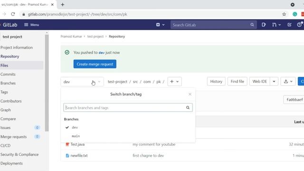Open Commits in sidebar
304x171 pixels.
pyautogui.click(x=8, y=74)
